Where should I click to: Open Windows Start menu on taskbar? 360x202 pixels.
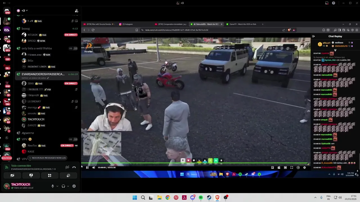pos(135,198)
